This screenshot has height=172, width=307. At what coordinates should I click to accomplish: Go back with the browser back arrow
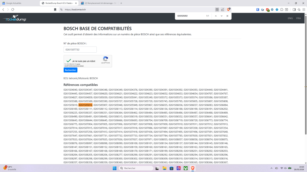pos(3,10)
